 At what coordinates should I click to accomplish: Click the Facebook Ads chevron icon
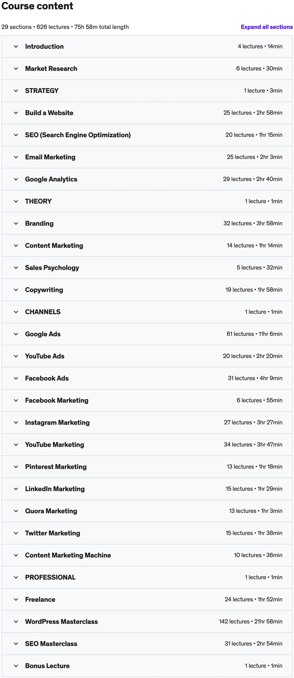16,378
